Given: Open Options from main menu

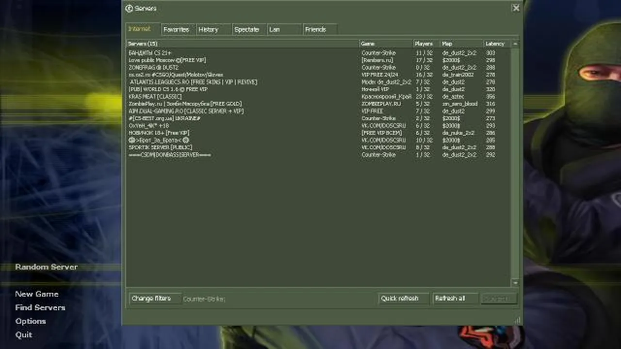Looking at the screenshot, I should pos(31,321).
